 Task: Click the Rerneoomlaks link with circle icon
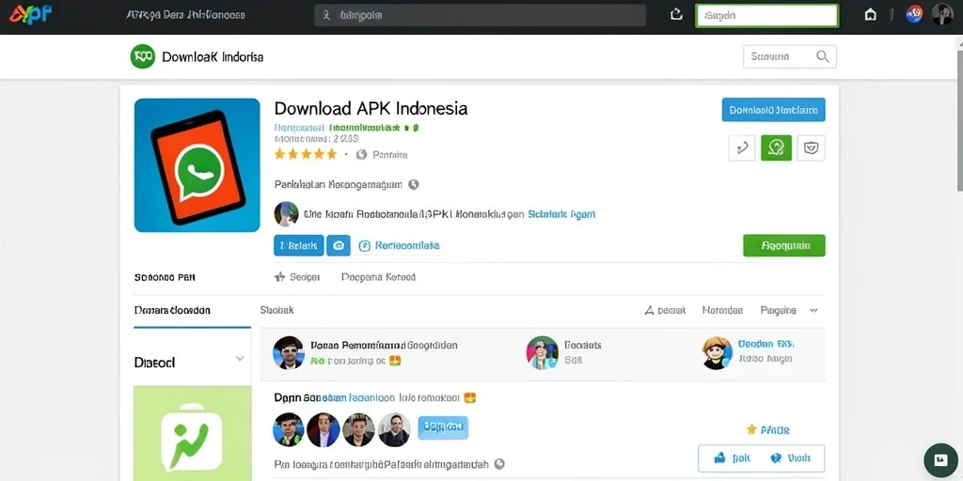coord(399,245)
